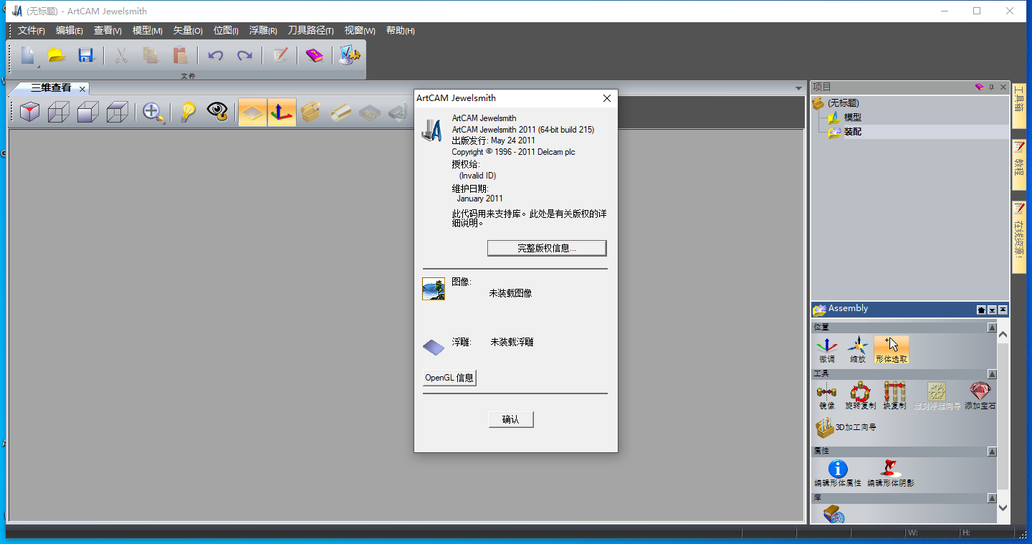The height and width of the screenshot is (544, 1032).
Task: Confirm the dialog with 确认
Action: click(x=510, y=419)
